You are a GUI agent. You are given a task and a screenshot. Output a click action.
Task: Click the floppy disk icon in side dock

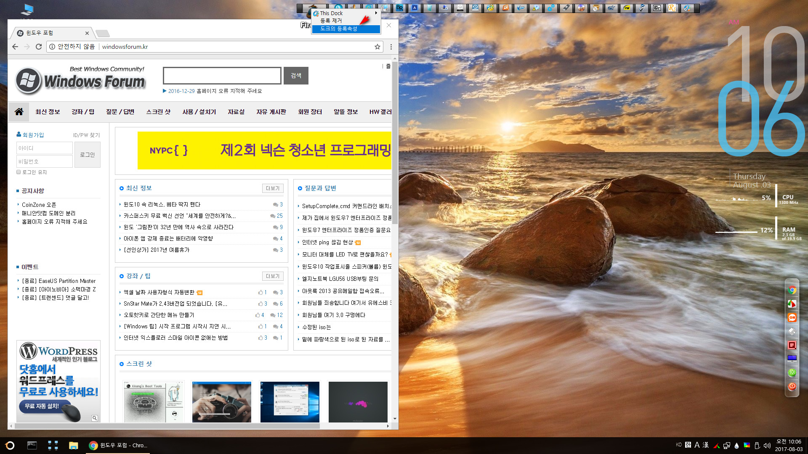coord(792,332)
